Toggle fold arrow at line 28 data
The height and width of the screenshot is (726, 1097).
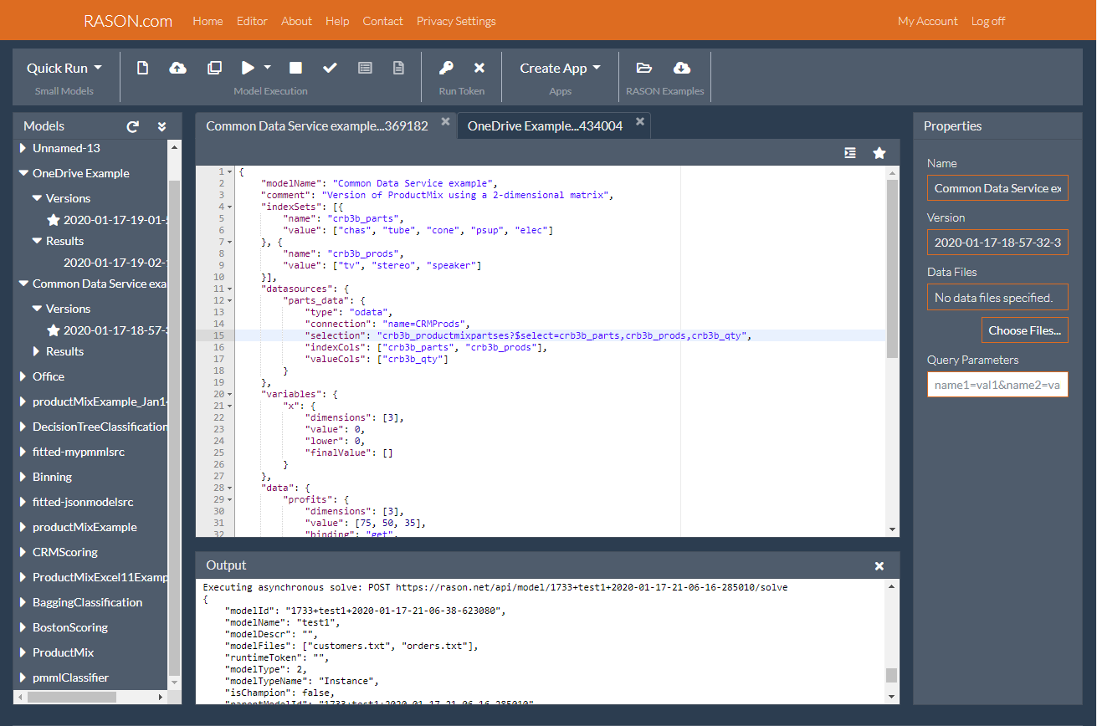coord(231,488)
